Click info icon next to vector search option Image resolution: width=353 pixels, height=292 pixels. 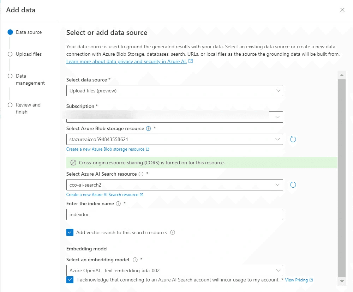(x=173, y=233)
